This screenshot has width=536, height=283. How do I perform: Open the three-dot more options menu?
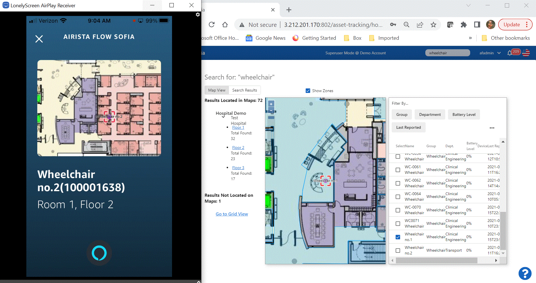click(x=492, y=128)
